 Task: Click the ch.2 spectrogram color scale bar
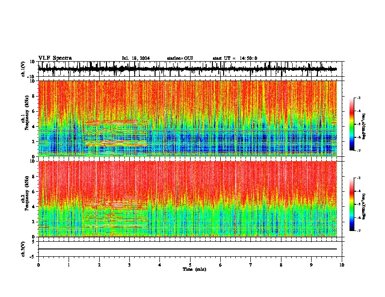(x=351, y=204)
